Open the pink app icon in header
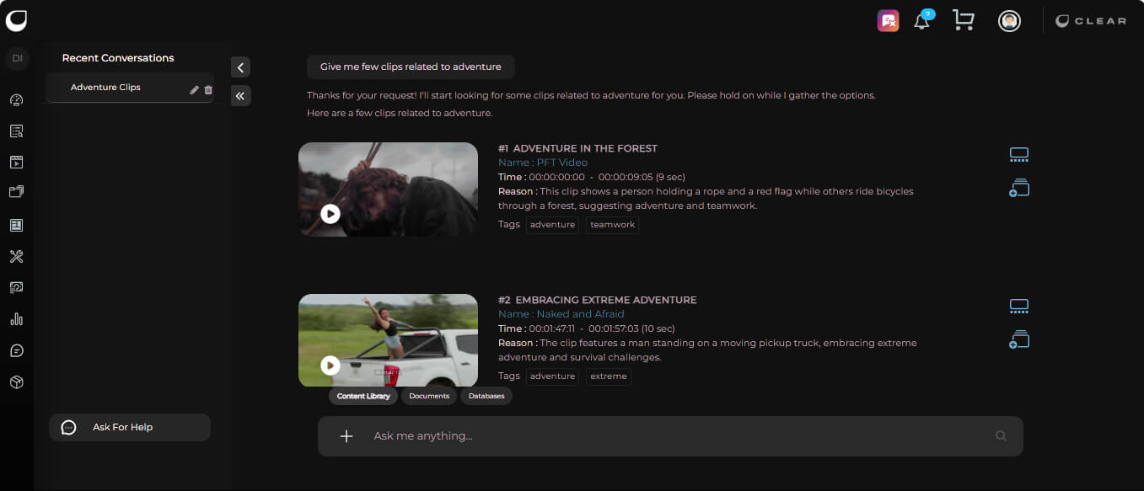Screen dimensions: 1144x491 click(x=888, y=21)
